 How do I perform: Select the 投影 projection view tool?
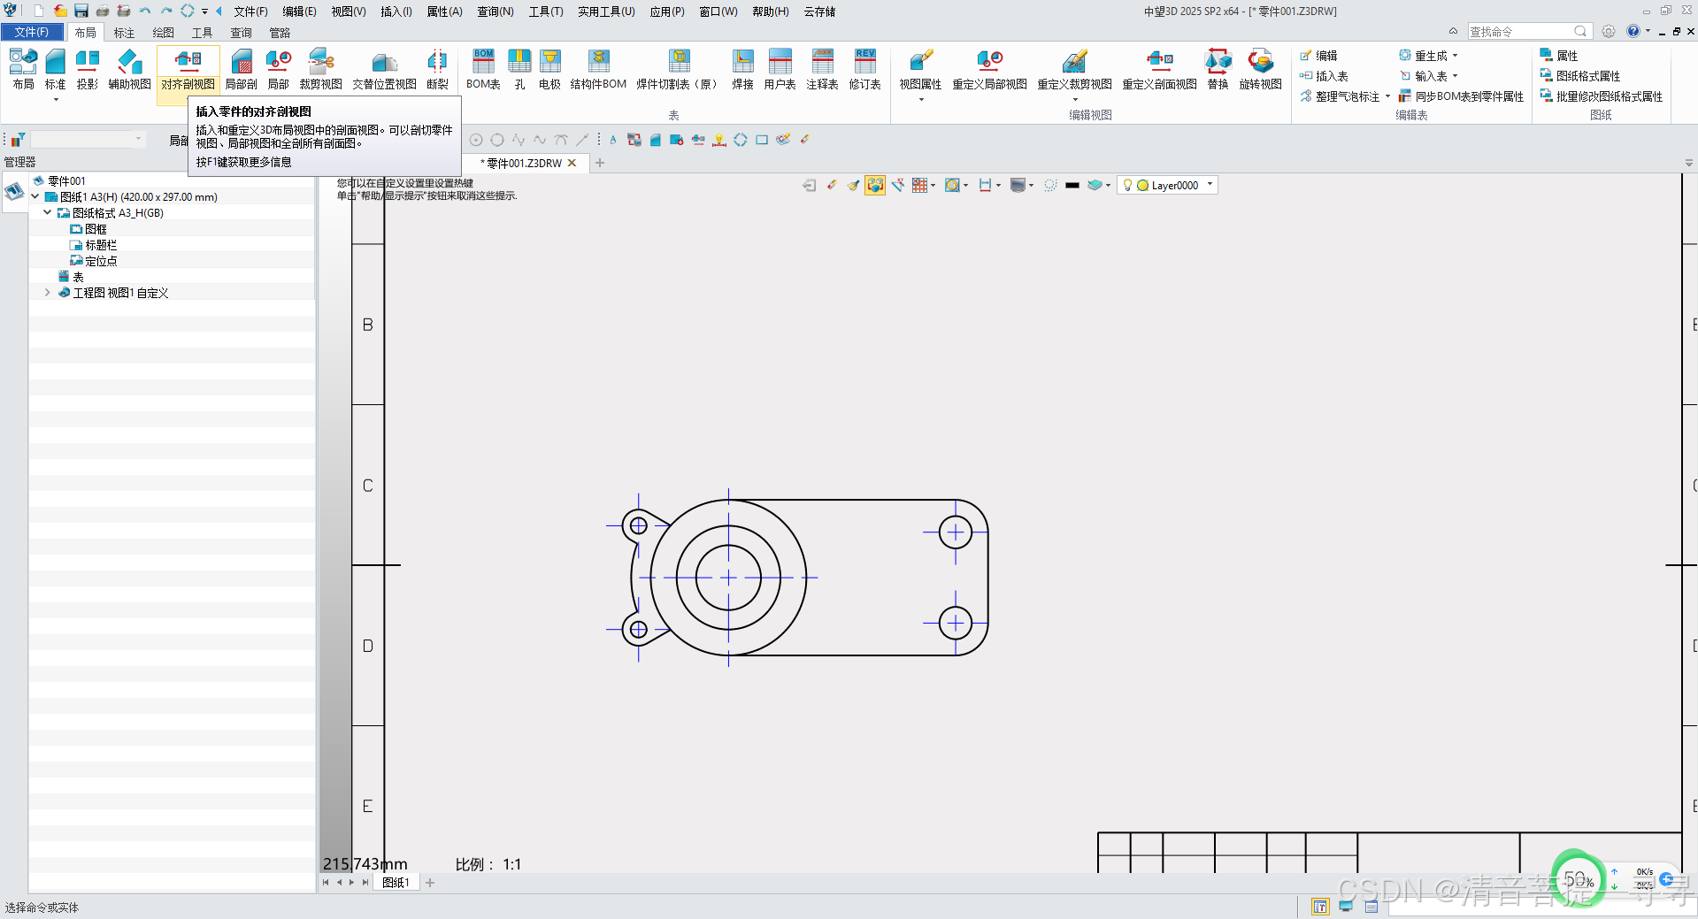[x=87, y=70]
